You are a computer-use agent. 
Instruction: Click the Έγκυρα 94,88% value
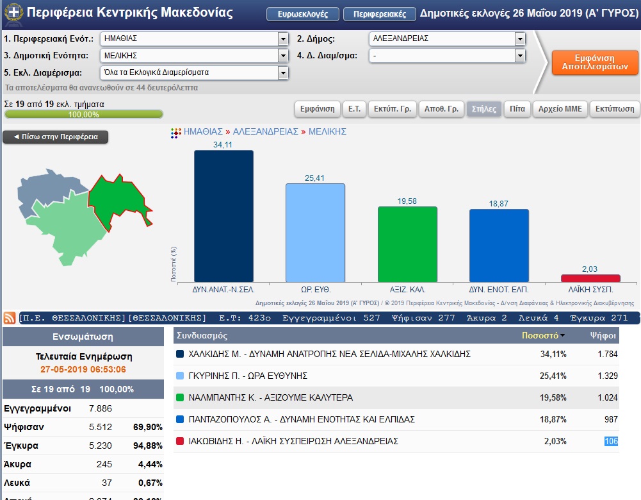point(147,446)
